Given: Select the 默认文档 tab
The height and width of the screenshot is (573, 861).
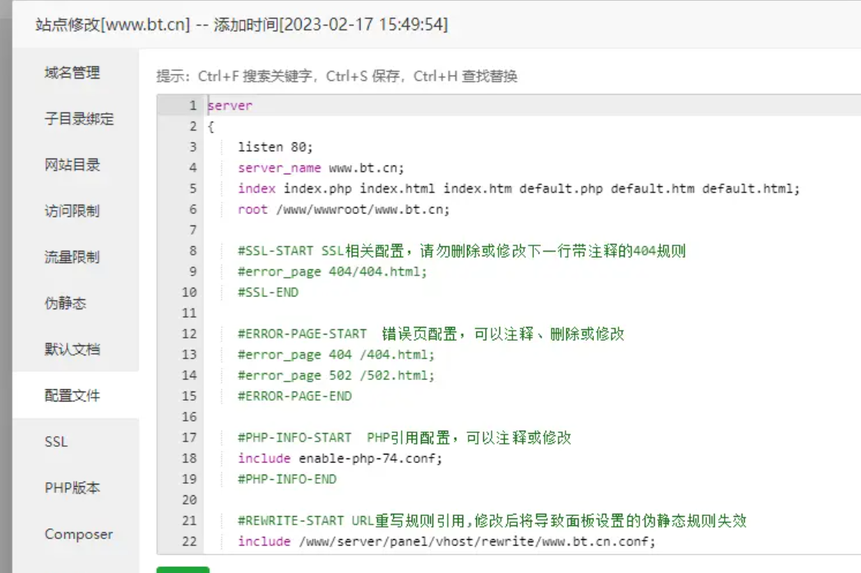Looking at the screenshot, I should (72, 350).
